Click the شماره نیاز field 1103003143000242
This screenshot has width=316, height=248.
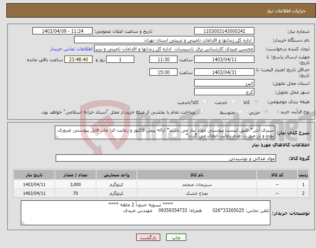tap(224, 31)
